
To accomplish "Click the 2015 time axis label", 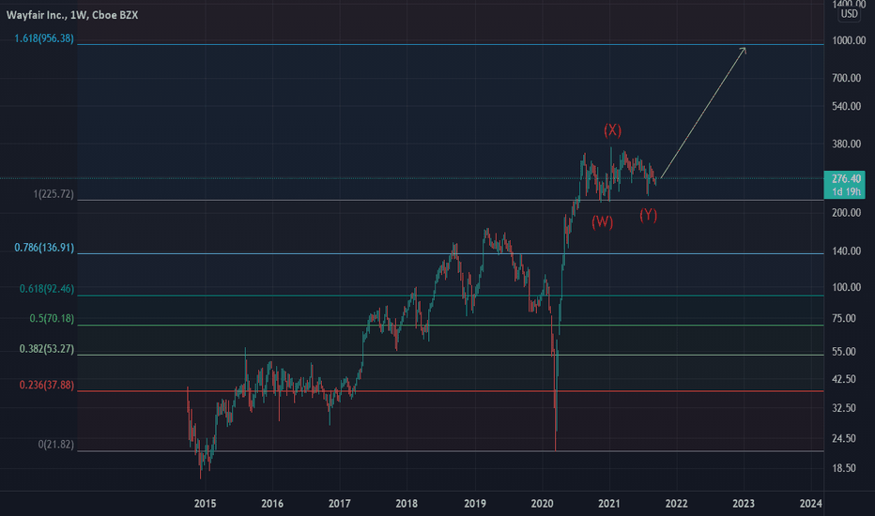I will pos(205,504).
